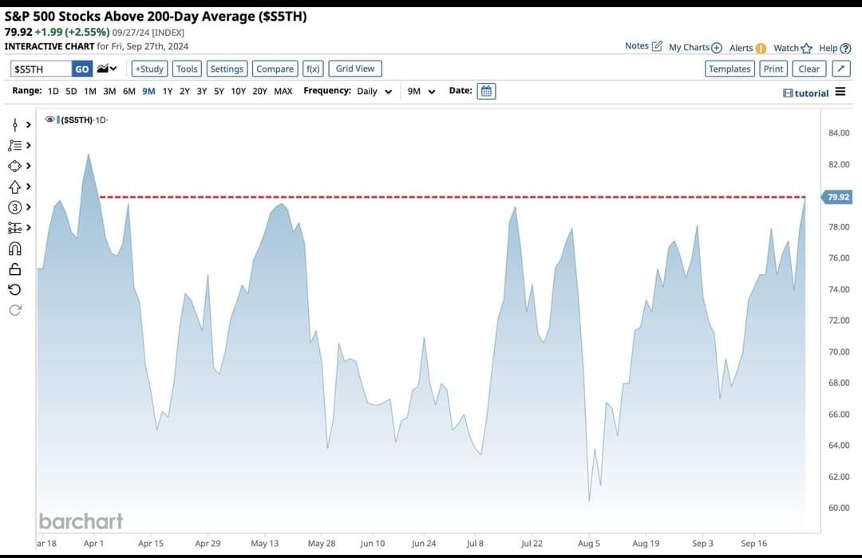Screen dimensions: 862x558
Task: Expand the chart type dropdown
Action: point(106,69)
